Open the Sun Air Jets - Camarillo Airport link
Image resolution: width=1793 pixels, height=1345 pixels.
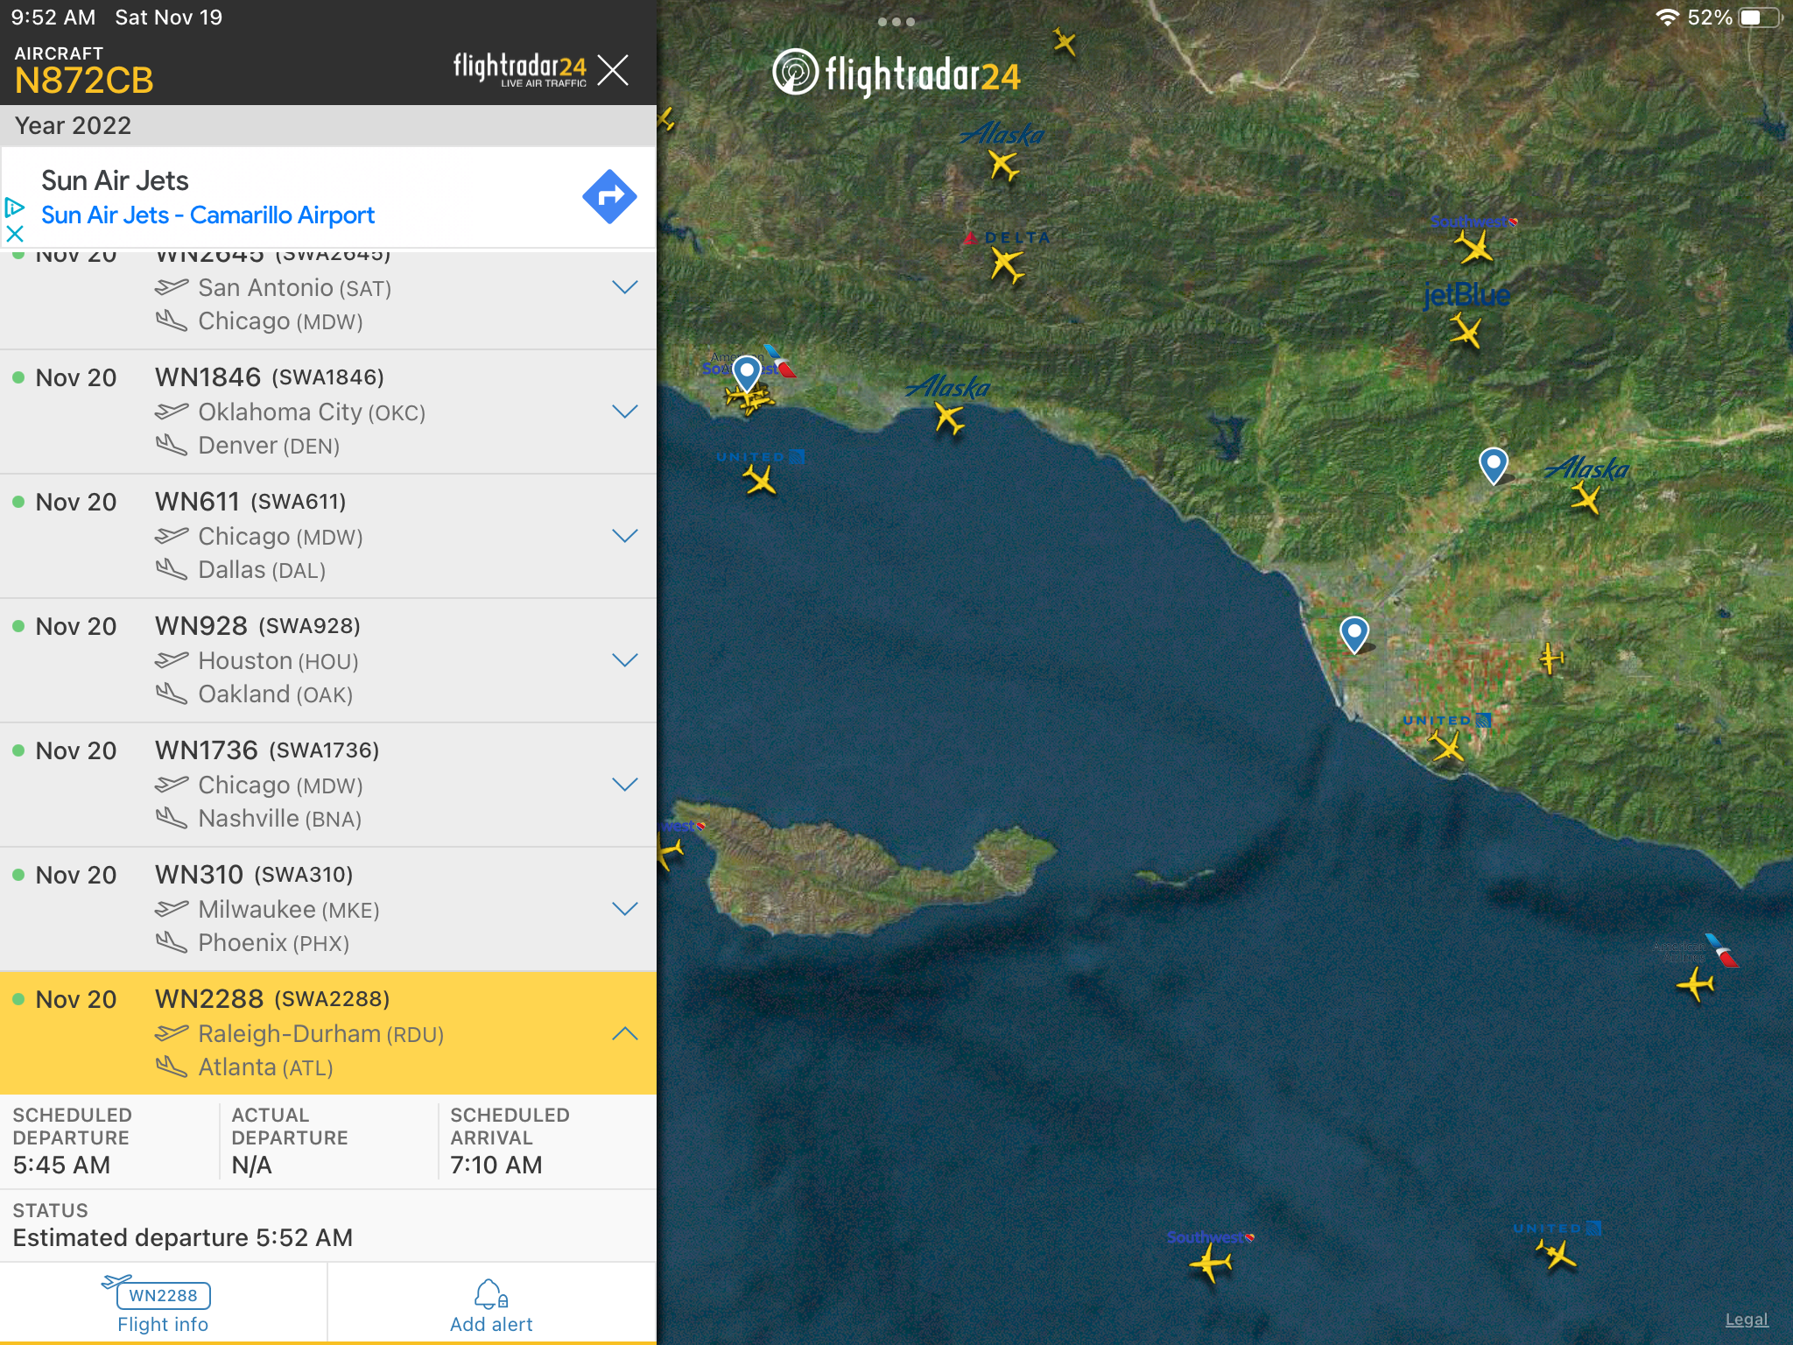pos(207,215)
